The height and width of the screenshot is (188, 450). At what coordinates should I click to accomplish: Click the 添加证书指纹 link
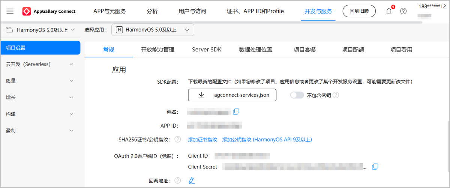202,140
